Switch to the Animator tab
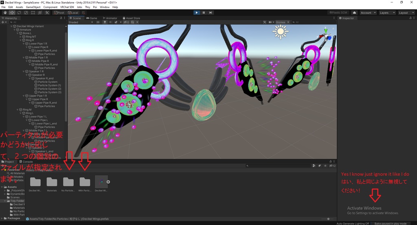The height and width of the screenshot is (225, 417). coord(110,18)
